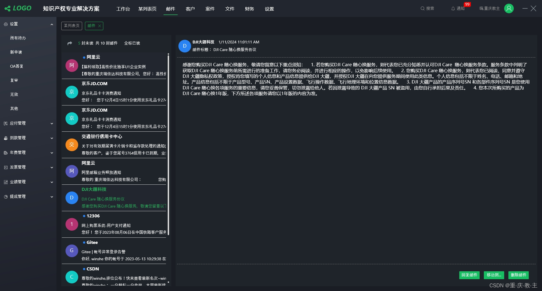This screenshot has width=542, height=291.
Task: Expand the 年费管理 chevron
Action: (x=52, y=153)
